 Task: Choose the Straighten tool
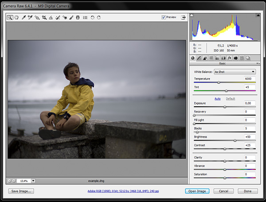tap(51, 18)
